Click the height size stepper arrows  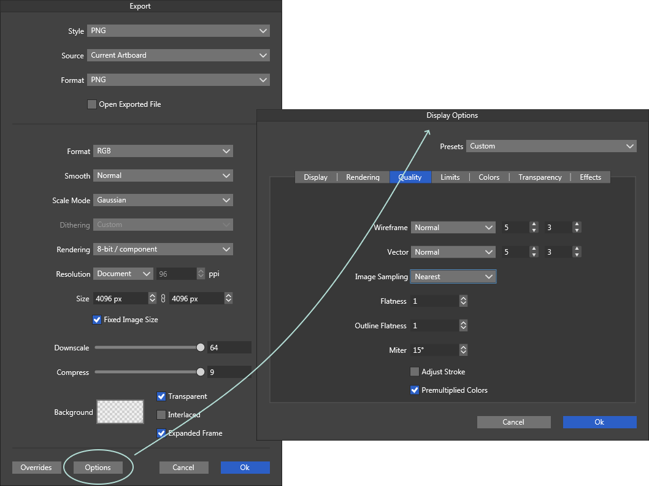[228, 298]
